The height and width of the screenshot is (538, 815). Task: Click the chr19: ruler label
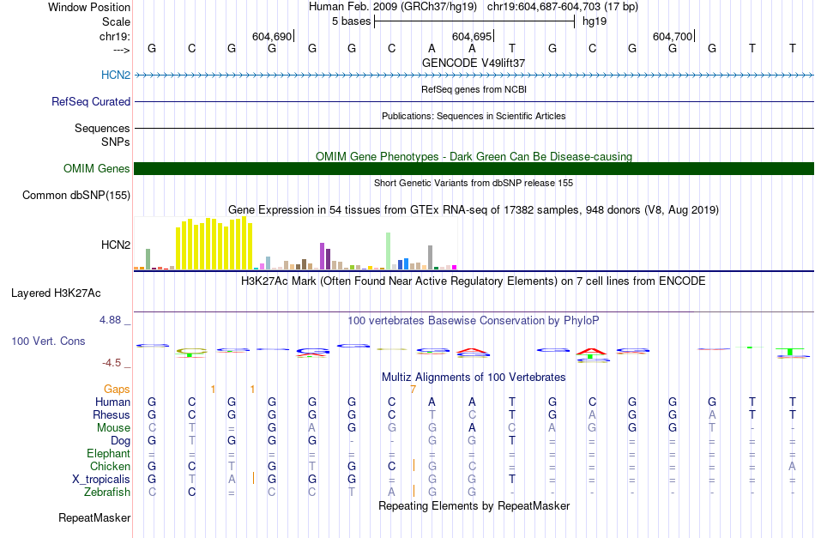(x=114, y=36)
